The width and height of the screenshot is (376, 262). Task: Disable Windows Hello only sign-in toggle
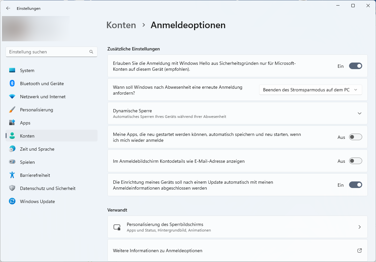pos(355,66)
